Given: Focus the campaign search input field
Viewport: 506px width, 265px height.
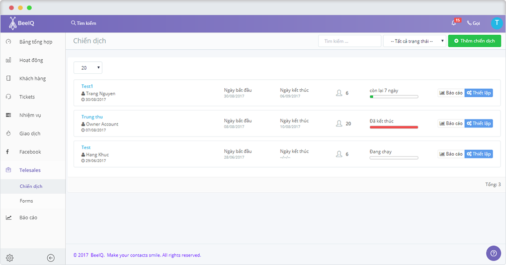Looking at the screenshot, I should [350, 41].
